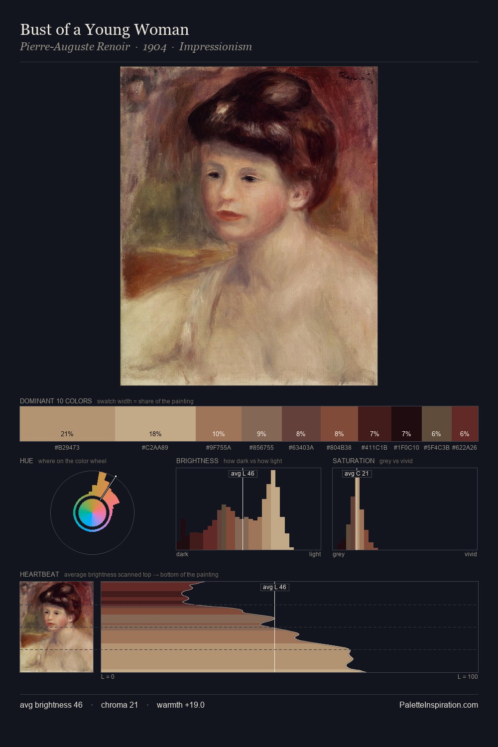Click the 'DOMINANT 10 COLORS' heading
The width and height of the screenshot is (498, 747).
point(56,401)
